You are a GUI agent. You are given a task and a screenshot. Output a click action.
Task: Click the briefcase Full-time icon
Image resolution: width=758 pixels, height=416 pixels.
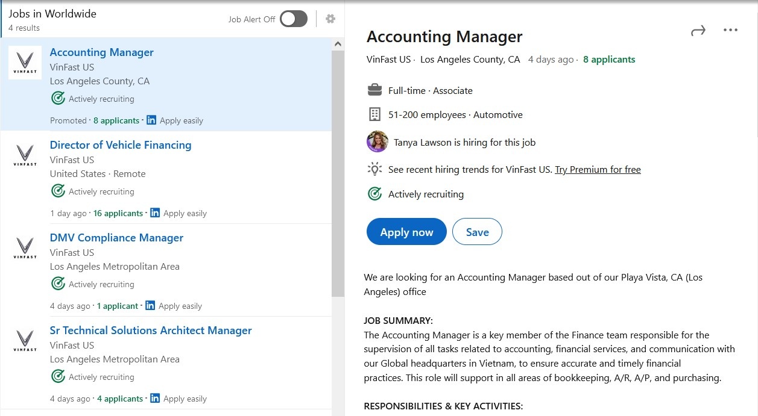[x=374, y=90]
